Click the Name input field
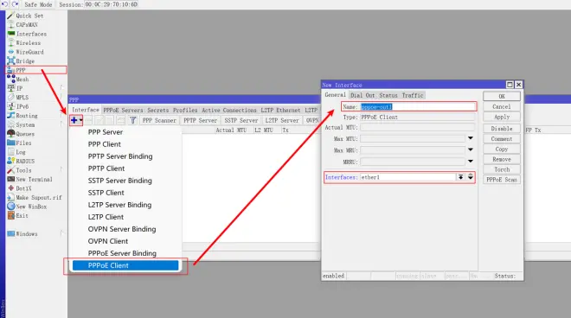The height and width of the screenshot is (318, 571). (418, 106)
